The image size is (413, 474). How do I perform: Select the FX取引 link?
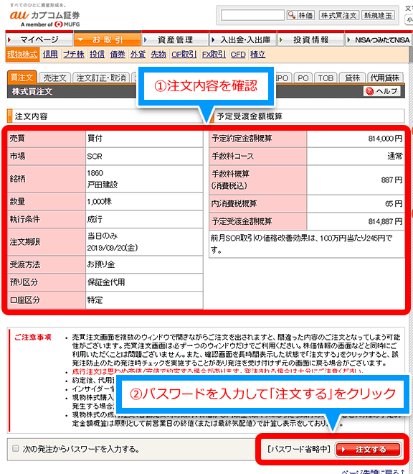214,55
